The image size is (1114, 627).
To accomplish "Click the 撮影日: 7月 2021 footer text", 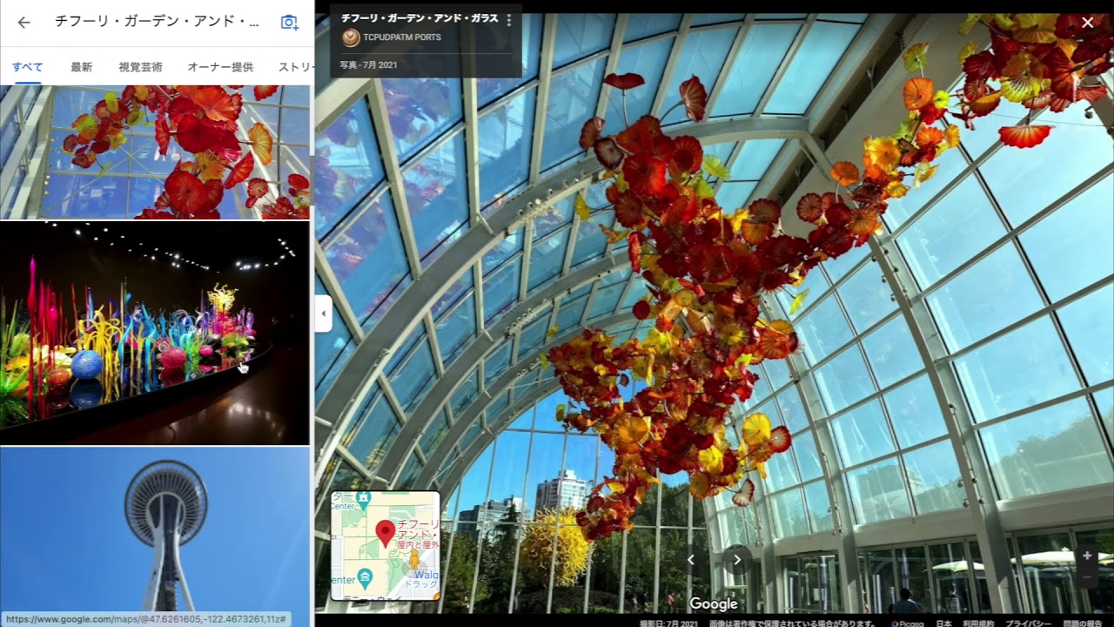I will click(668, 623).
